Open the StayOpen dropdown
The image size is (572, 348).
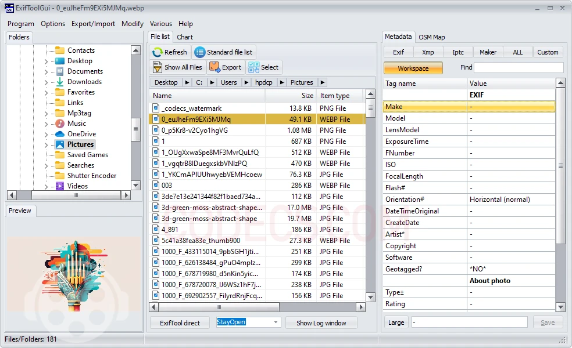coord(276,322)
